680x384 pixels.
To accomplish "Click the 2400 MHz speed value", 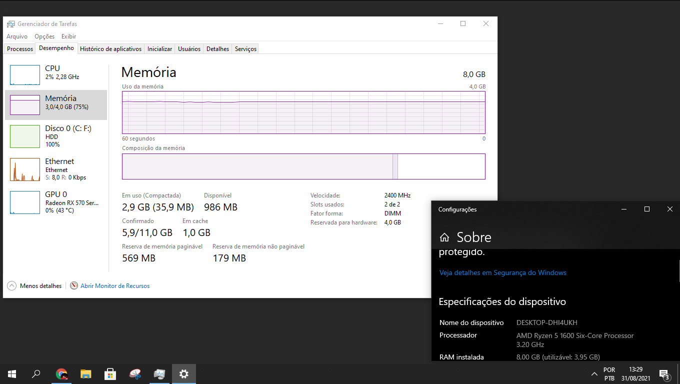I will coord(397,195).
